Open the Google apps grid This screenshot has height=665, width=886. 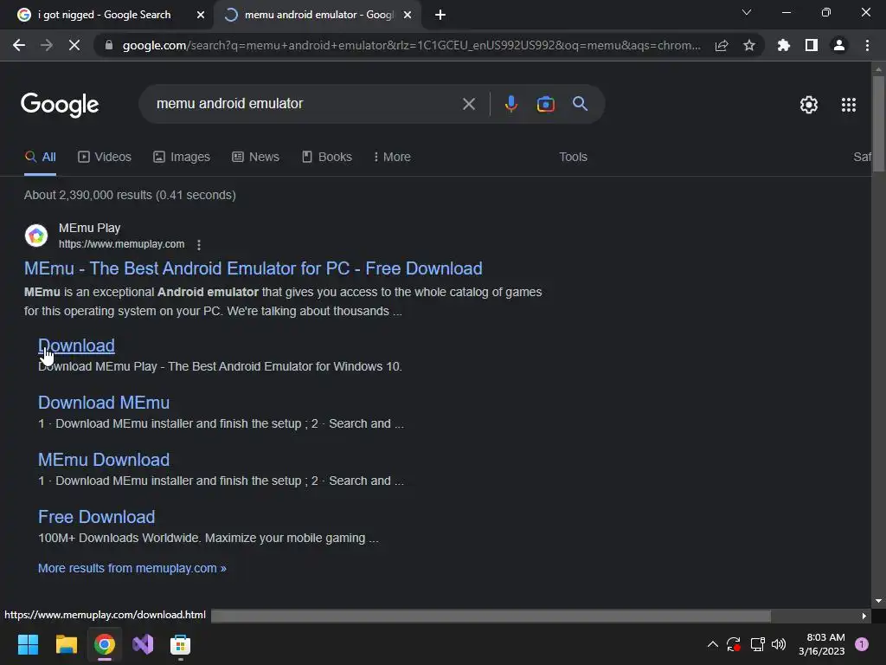point(849,105)
